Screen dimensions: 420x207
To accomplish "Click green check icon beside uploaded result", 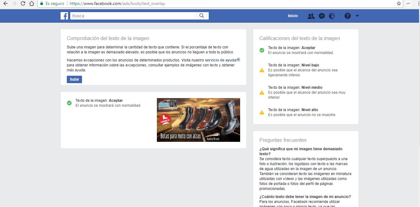I will coord(69,103).
